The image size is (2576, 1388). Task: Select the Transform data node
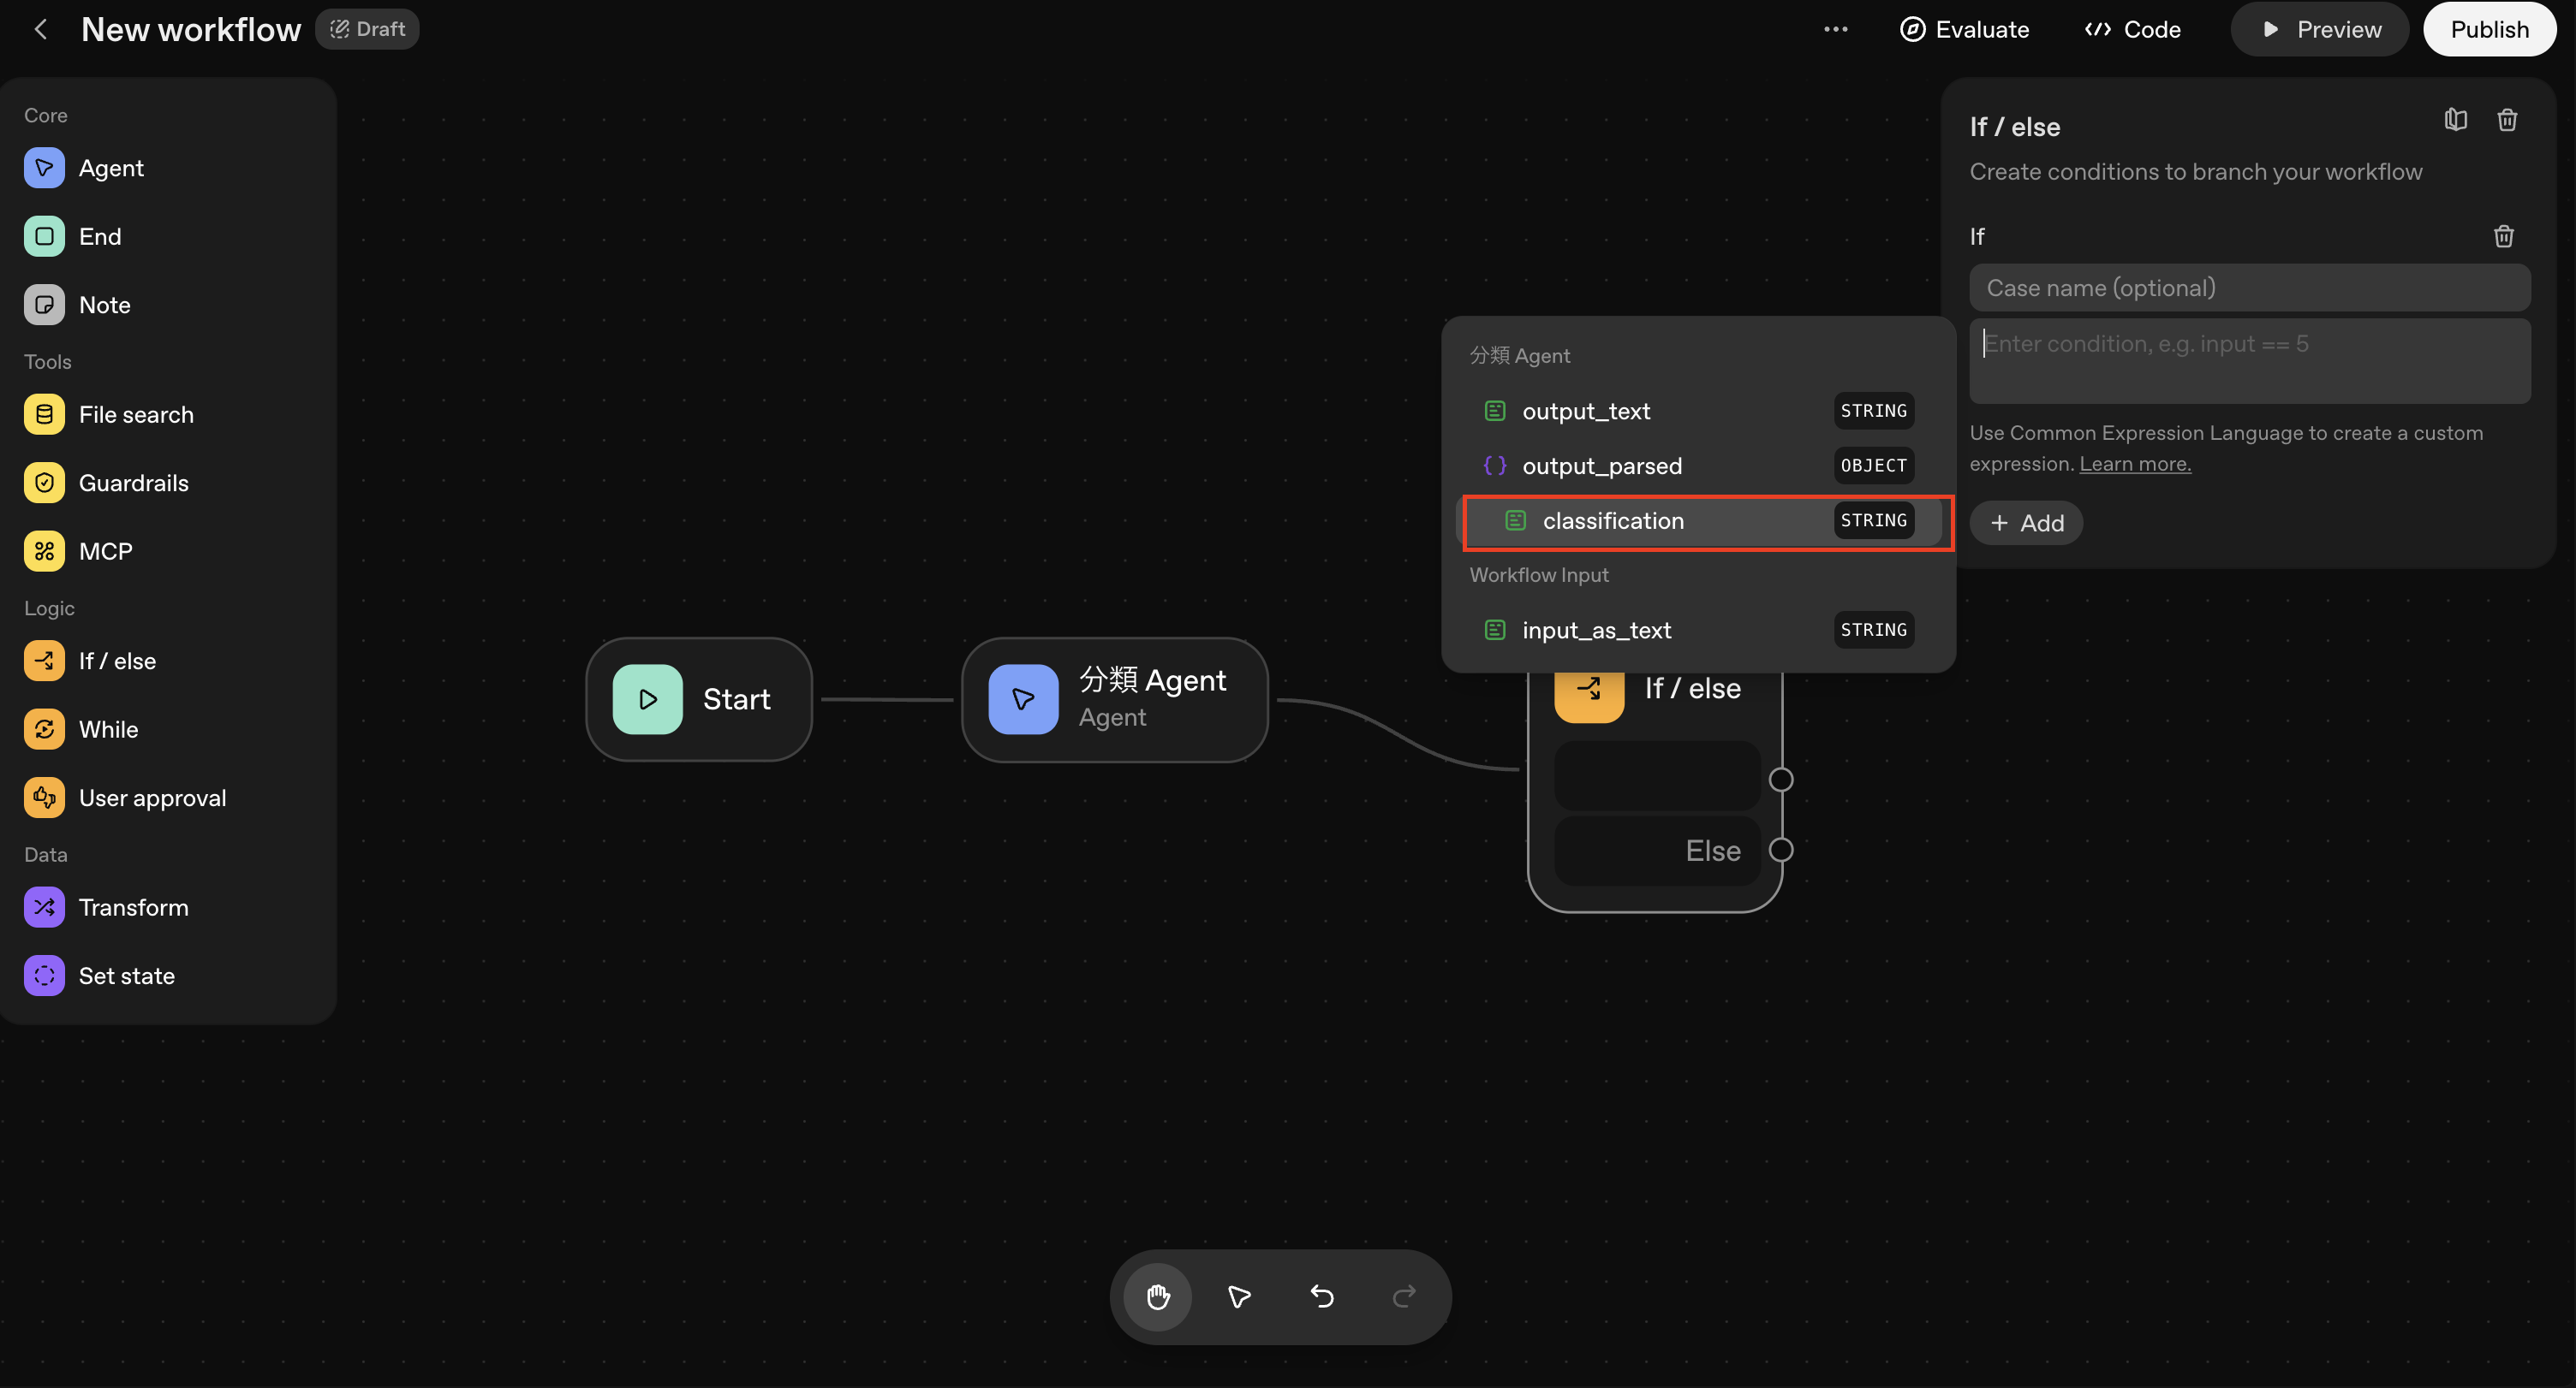click(x=132, y=907)
